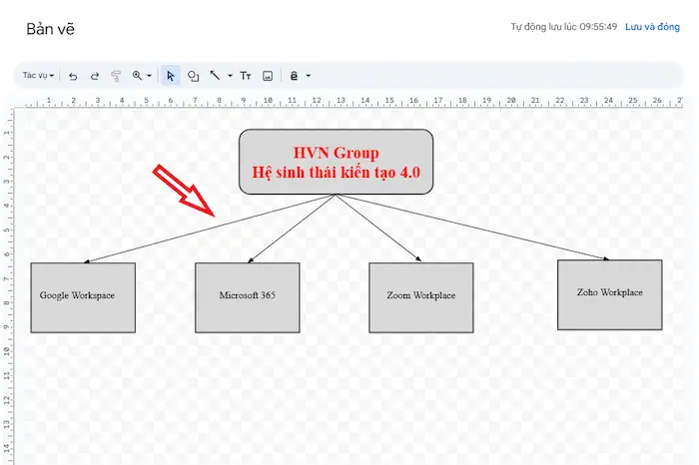Open the Shape tool

click(193, 76)
